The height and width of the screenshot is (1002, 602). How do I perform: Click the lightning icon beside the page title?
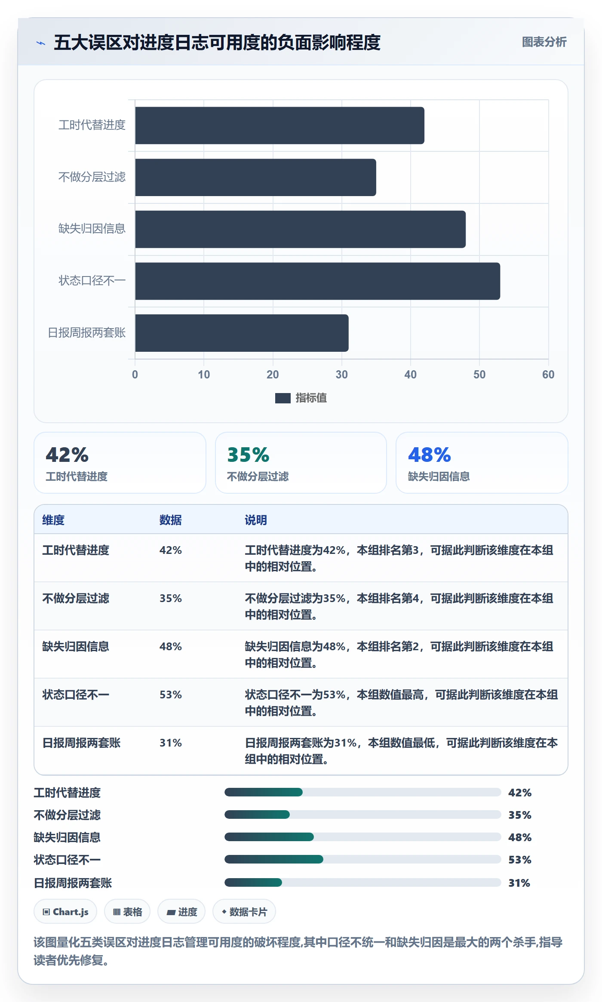click(x=41, y=43)
